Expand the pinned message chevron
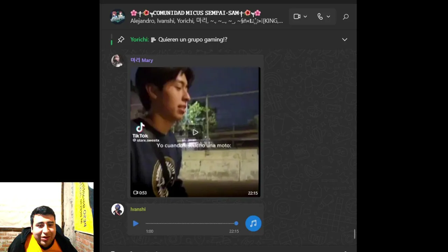Image resolution: width=448 pixels, height=252 pixels. point(344,40)
